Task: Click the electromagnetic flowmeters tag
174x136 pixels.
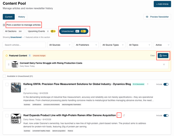Action: coord(71,105)
